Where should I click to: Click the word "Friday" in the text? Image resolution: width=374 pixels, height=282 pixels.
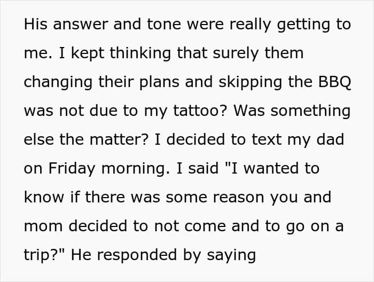pos(72,169)
